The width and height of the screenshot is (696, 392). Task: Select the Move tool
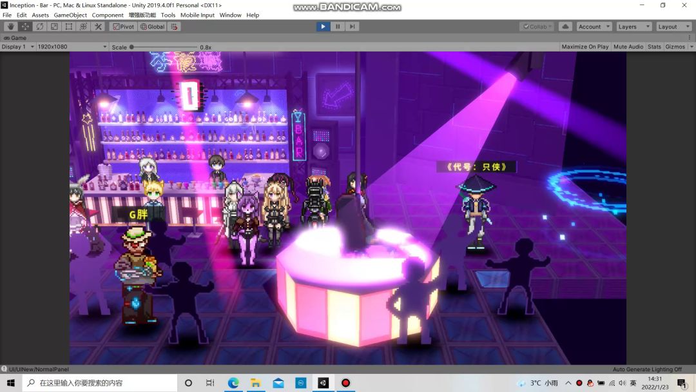click(25, 26)
